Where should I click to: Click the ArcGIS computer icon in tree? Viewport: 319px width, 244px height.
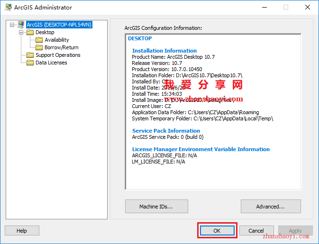tap(21, 25)
